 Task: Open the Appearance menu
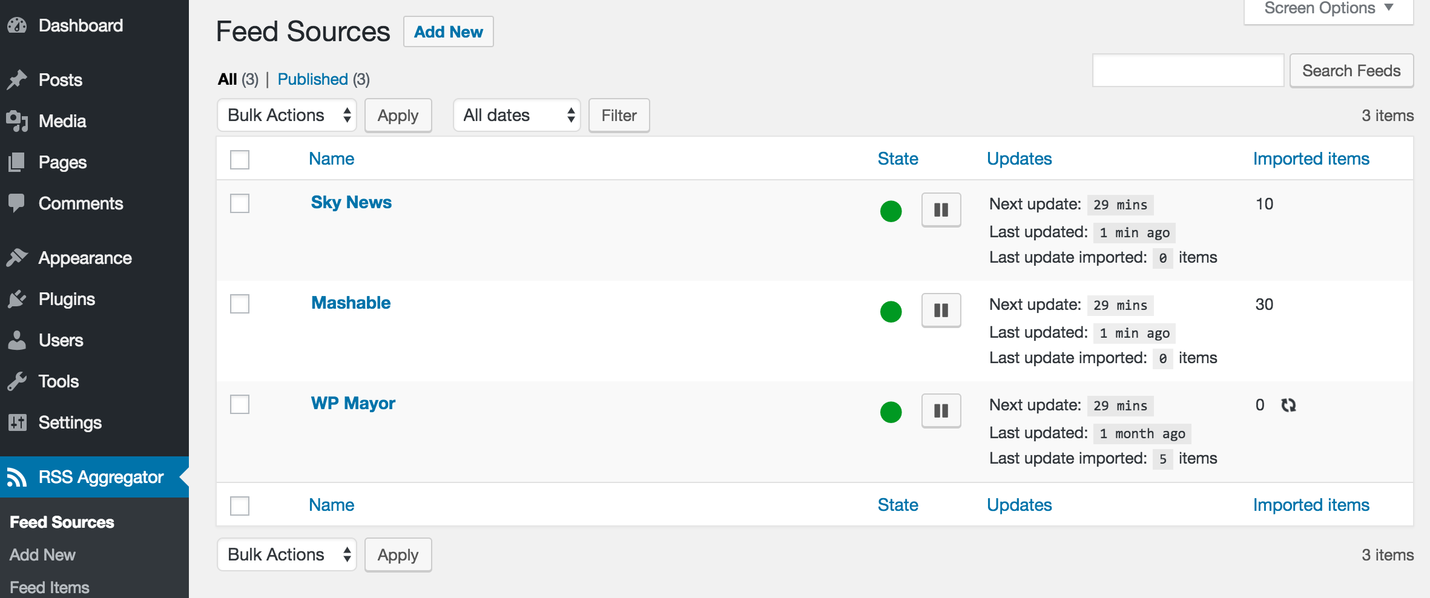(x=85, y=258)
